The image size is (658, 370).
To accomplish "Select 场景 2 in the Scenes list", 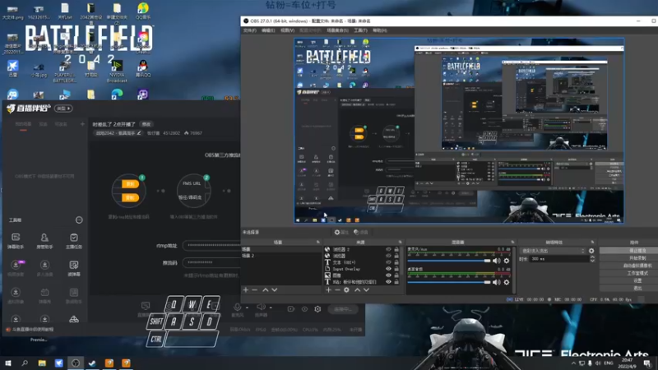I will [280, 256].
